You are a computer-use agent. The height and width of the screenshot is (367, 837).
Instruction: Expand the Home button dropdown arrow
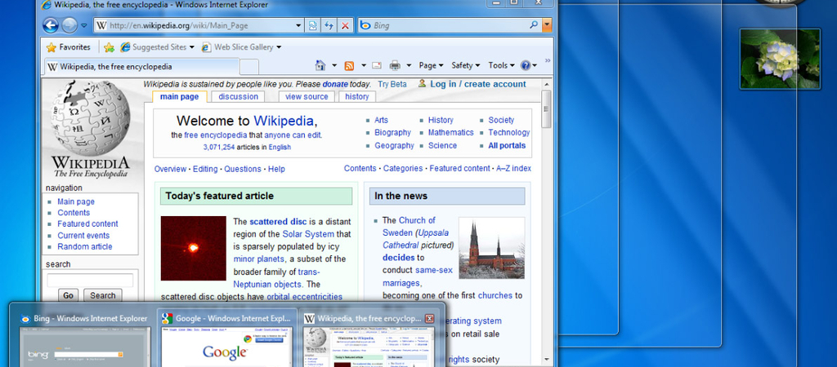click(x=334, y=65)
